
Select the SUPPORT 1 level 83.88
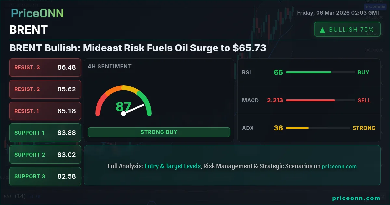pyautogui.click(x=45, y=133)
